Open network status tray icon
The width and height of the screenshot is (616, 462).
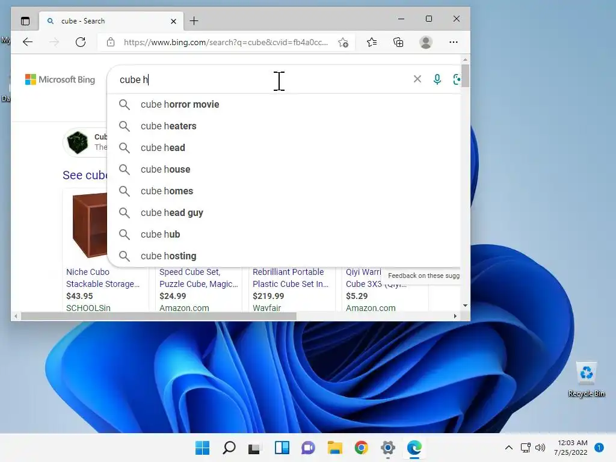pyautogui.click(x=526, y=448)
